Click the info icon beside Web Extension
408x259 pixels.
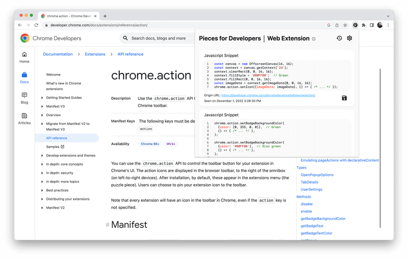pyautogui.click(x=314, y=39)
